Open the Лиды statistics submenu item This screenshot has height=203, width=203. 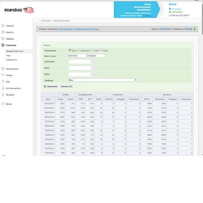(8, 56)
